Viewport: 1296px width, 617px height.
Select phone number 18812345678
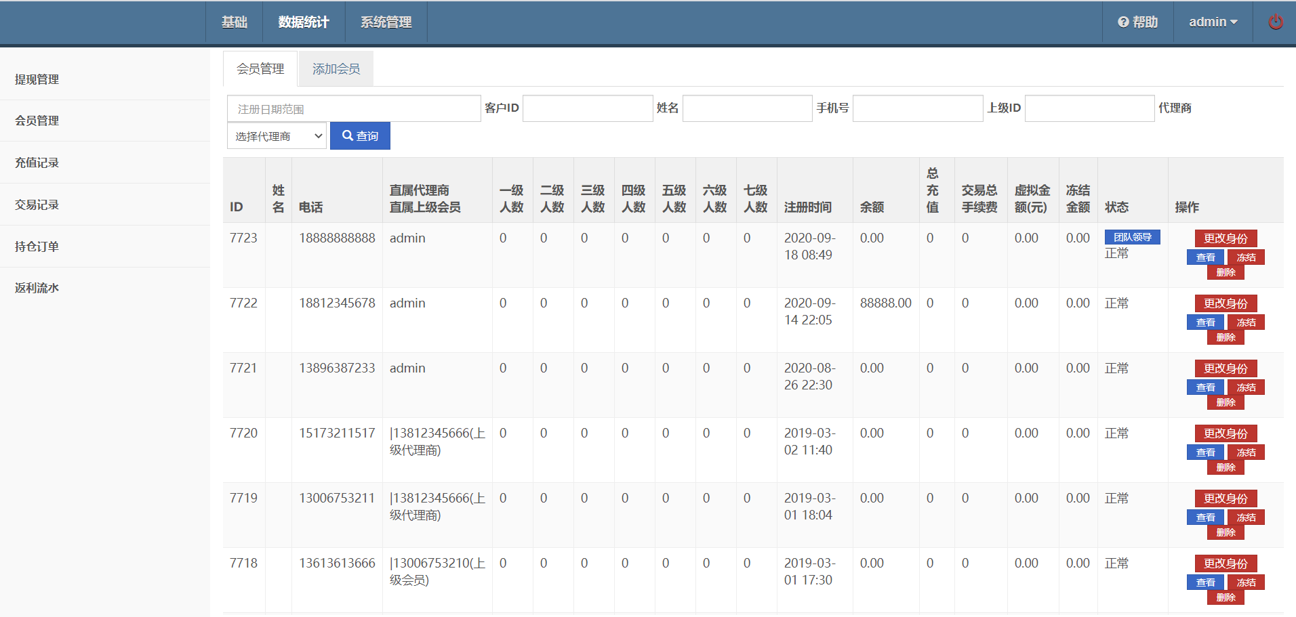click(x=337, y=303)
